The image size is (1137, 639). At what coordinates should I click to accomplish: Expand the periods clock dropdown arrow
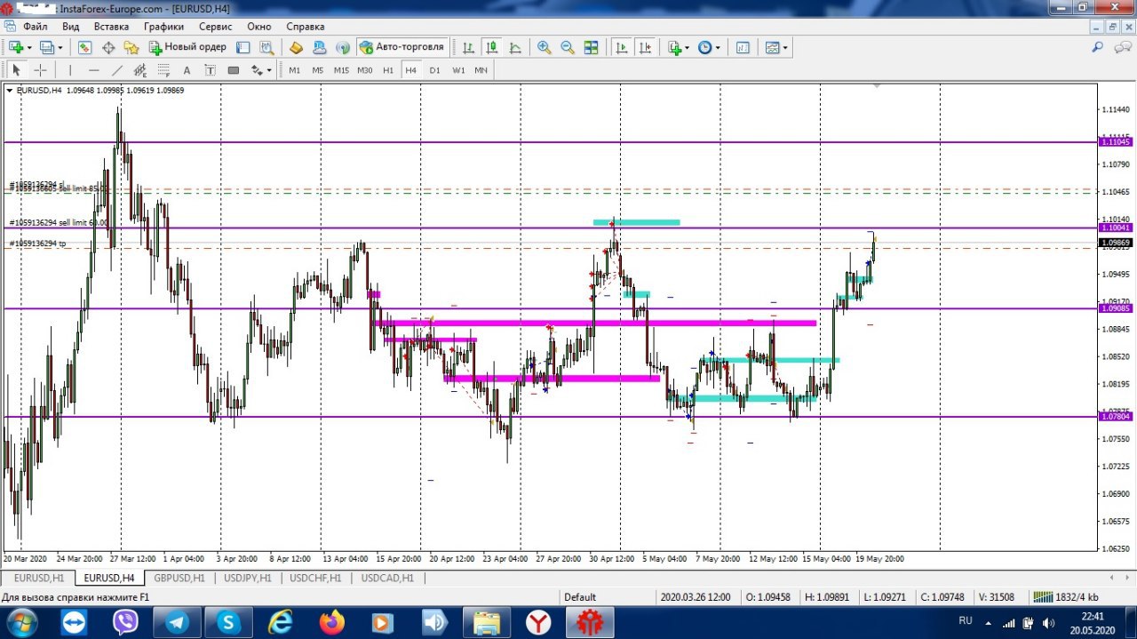point(718,47)
